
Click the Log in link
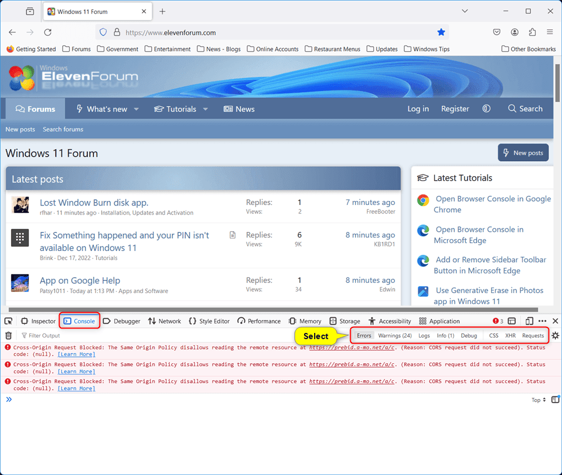pyautogui.click(x=418, y=109)
